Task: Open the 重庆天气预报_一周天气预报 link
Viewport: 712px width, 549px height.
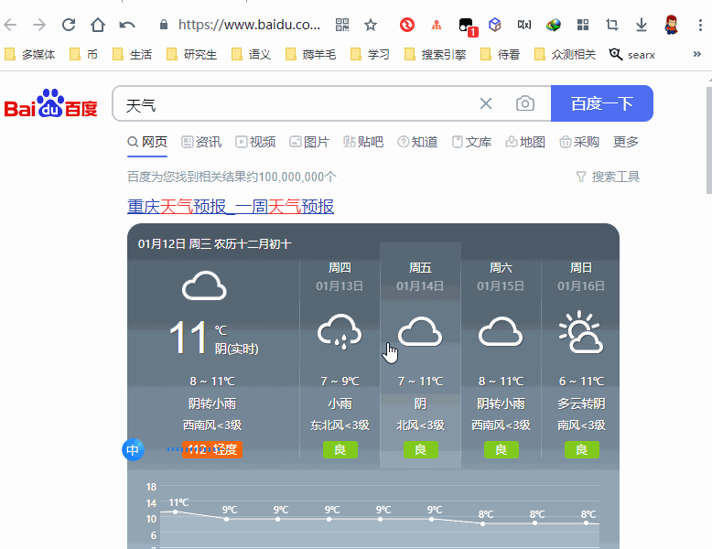Action: coord(231,207)
